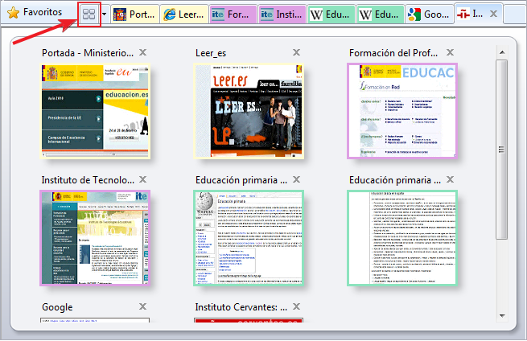Switch to the first Wikipedia 'Edu...' tab
527x341 pixels.
[331, 14]
